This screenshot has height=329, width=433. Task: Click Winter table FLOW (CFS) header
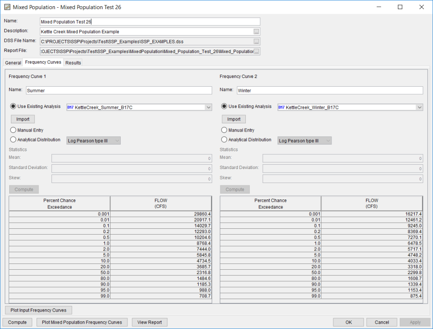click(372, 204)
